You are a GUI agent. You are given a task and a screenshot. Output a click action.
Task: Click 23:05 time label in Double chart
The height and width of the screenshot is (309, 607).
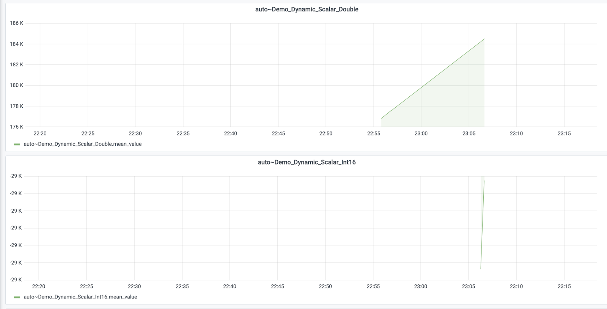[469, 133]
